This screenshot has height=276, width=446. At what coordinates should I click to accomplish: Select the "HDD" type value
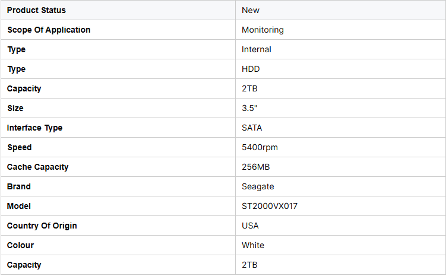tap(251, 69)
